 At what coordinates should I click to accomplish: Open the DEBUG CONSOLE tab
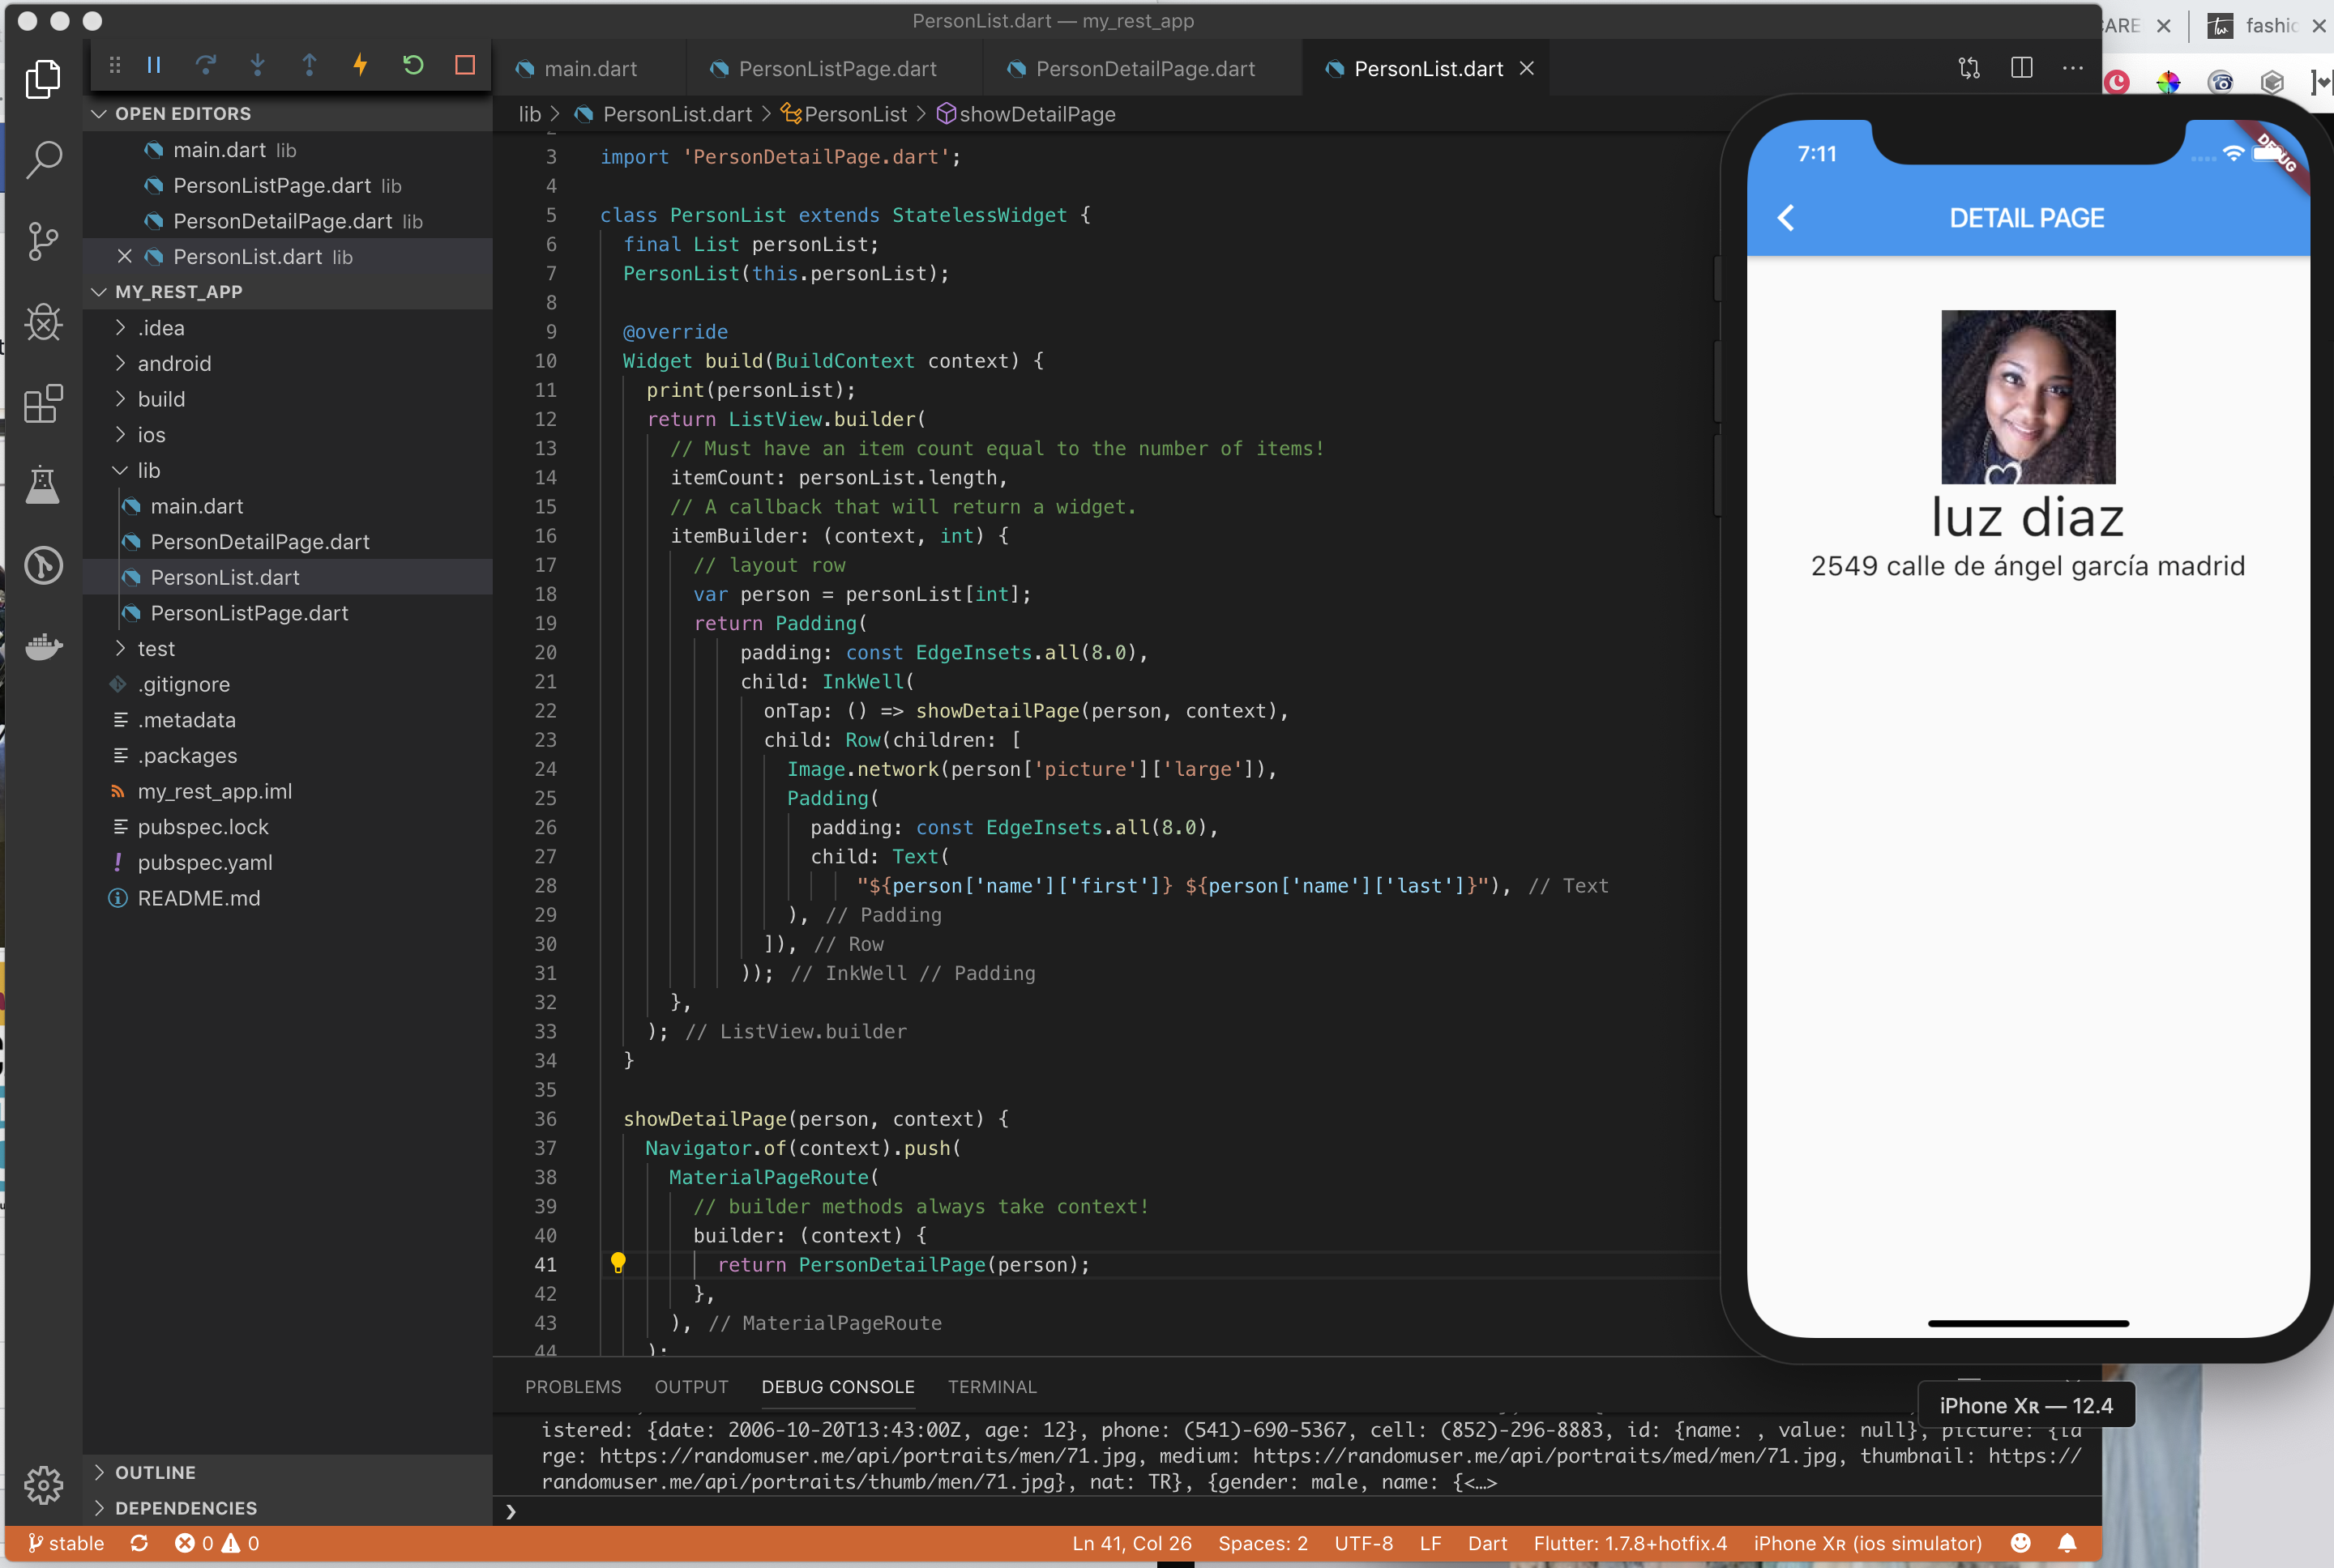tap(836, 1386)
